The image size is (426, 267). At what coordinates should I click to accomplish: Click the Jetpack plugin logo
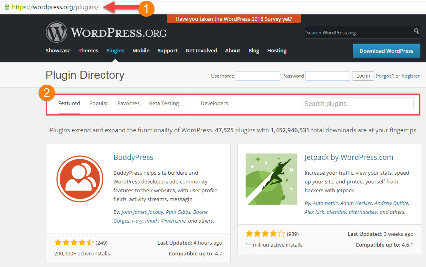(271, 179)
